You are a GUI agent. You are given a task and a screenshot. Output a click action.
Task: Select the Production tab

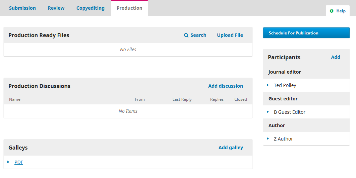click(x=129, y=8)
